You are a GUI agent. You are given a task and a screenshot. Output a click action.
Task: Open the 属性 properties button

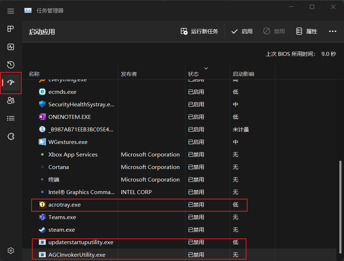[306, 31]
